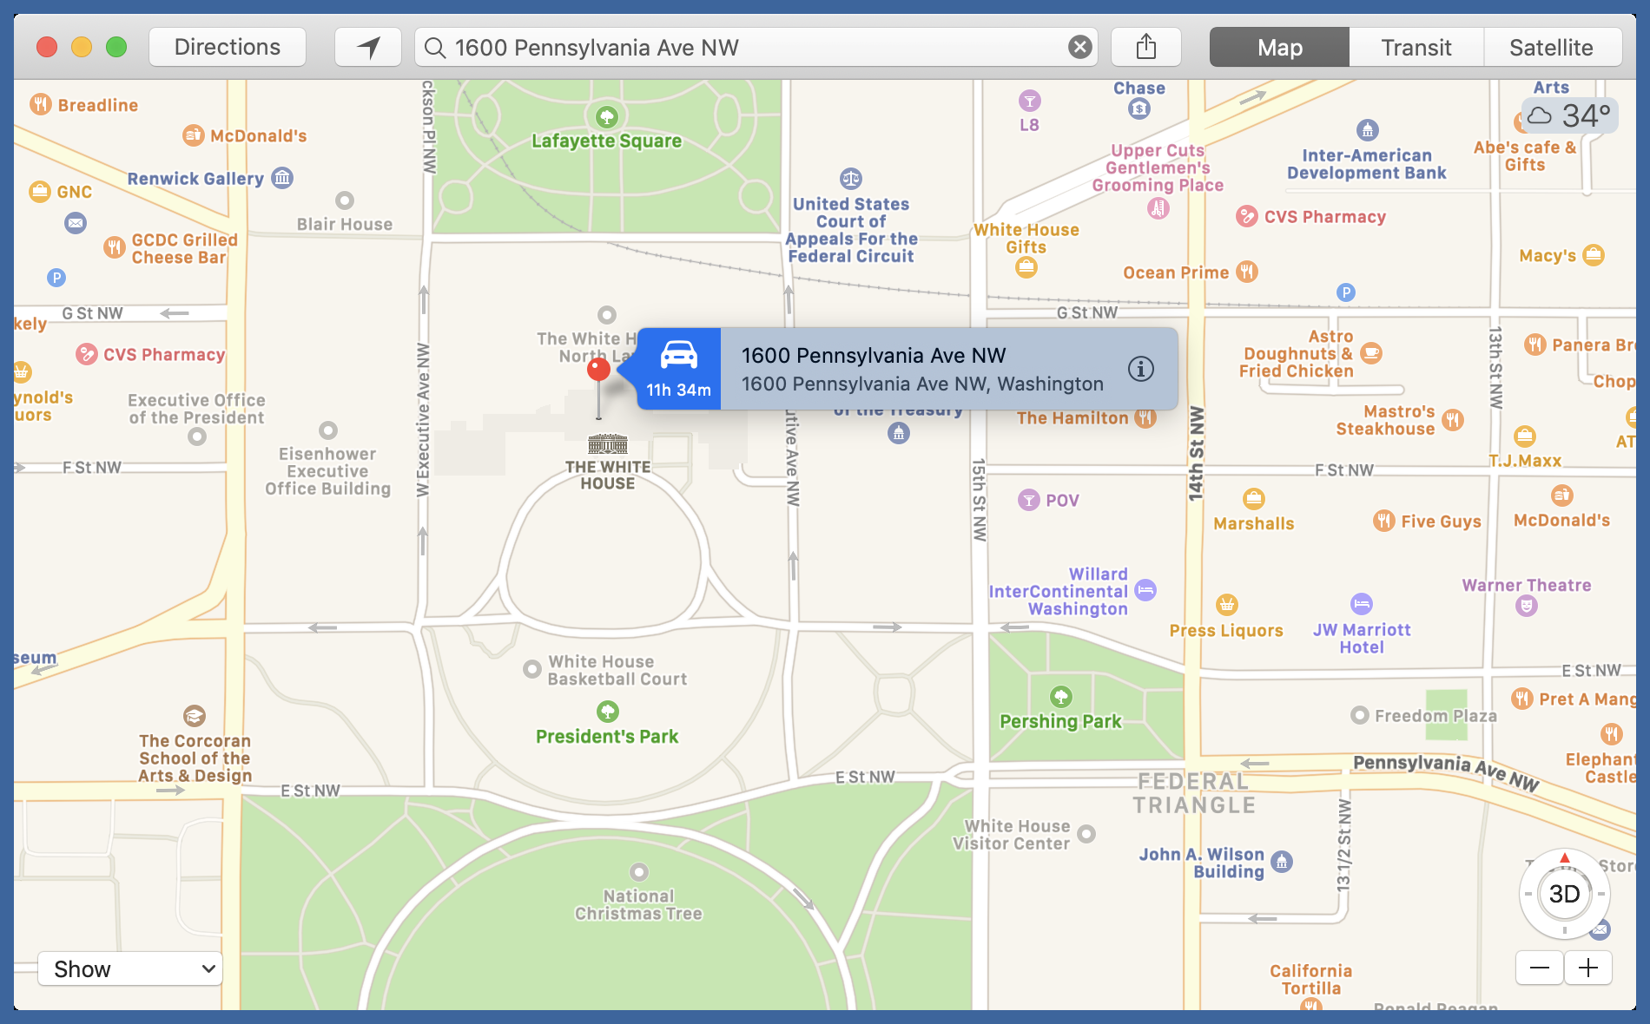The width and height of the screenshot is (1650, 1024).
Task: Zoom in with the plus button
Action: [1588, 968]
